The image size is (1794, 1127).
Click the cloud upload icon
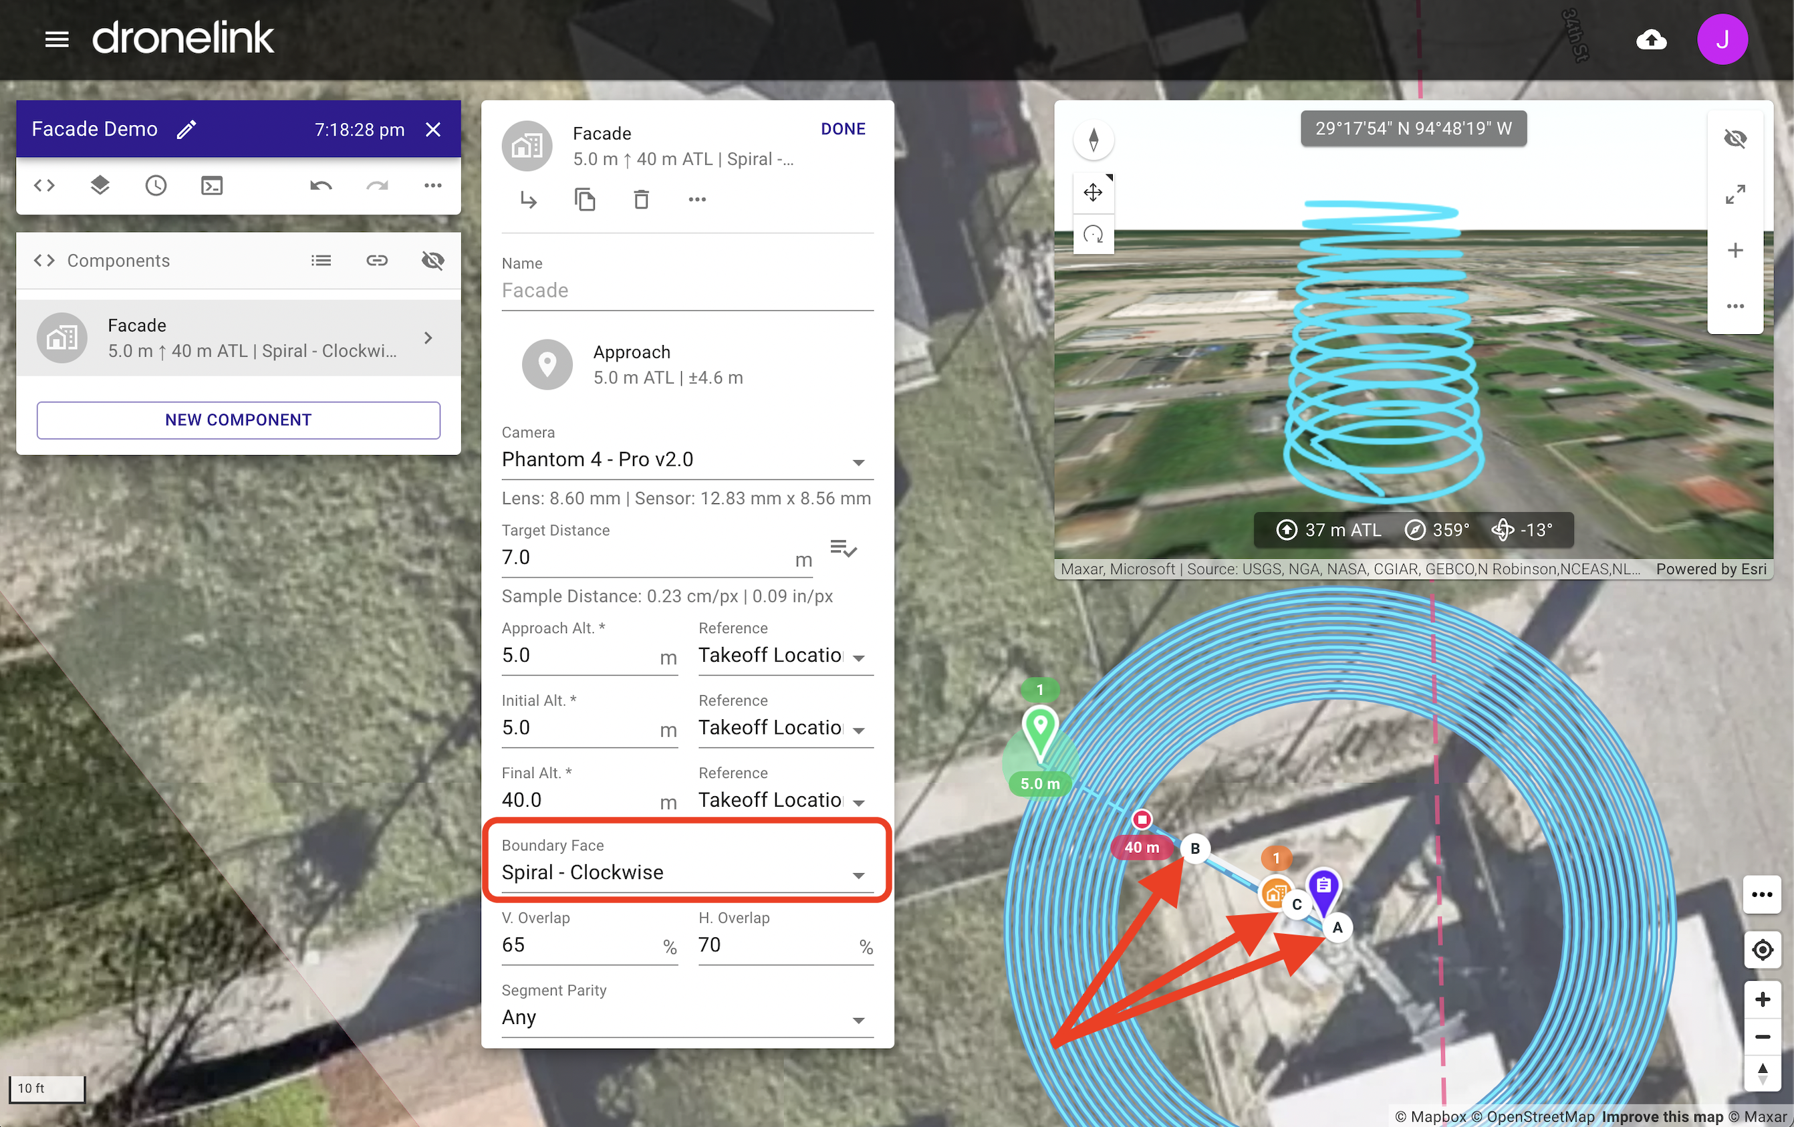pos(1651,39)
